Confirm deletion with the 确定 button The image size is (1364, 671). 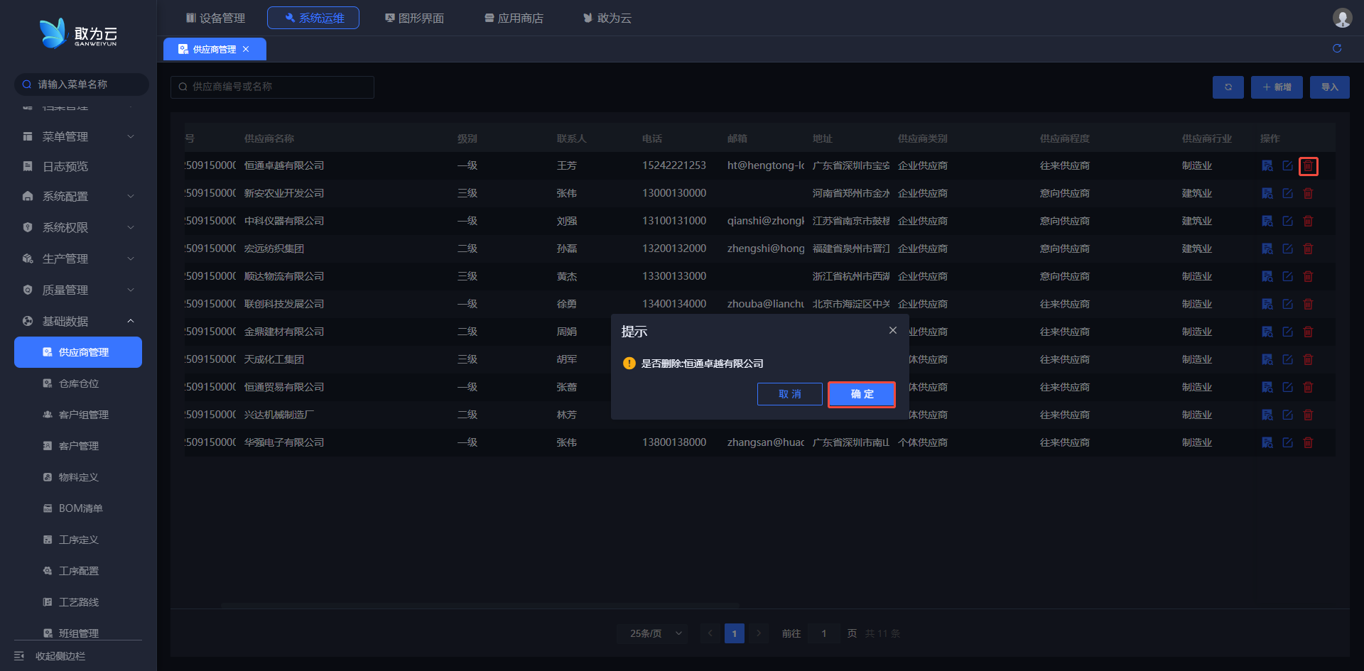click(861, 394)
